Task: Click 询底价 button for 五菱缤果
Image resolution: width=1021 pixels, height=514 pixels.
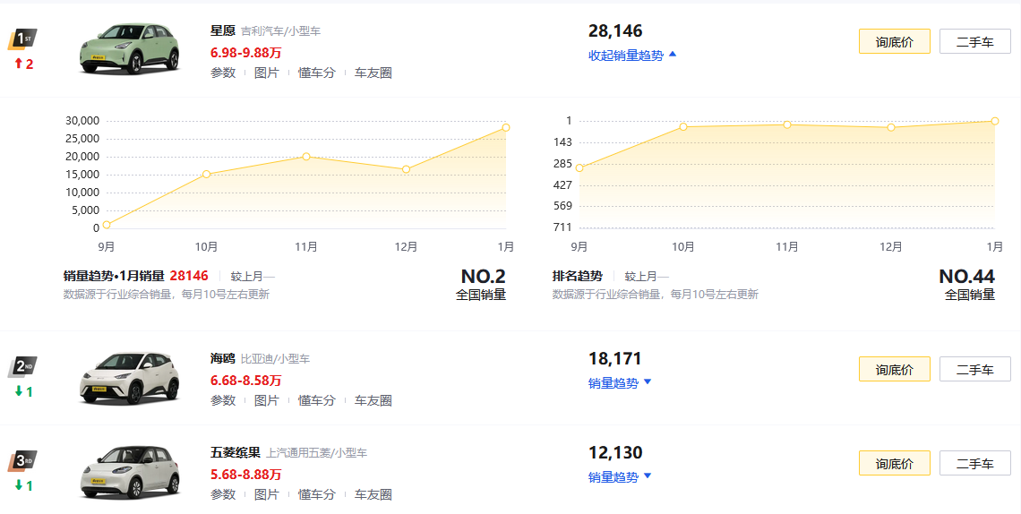Action: (894, 463)
